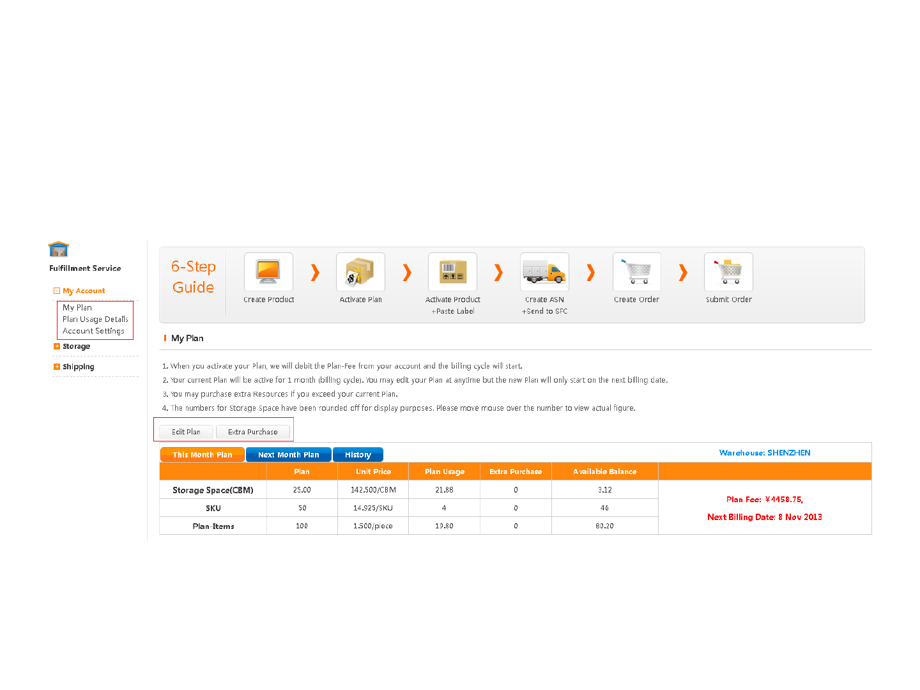Click SKU available balance 46
This screenshot has width=920, height=690.
605,508
